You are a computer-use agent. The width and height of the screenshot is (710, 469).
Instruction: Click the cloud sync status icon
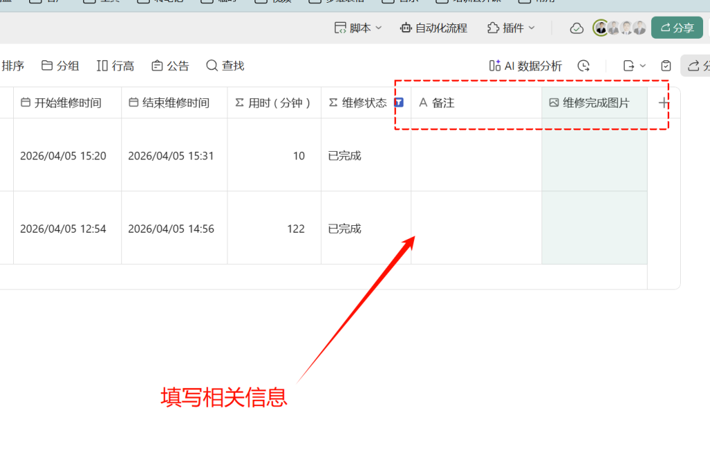(576, 28)
